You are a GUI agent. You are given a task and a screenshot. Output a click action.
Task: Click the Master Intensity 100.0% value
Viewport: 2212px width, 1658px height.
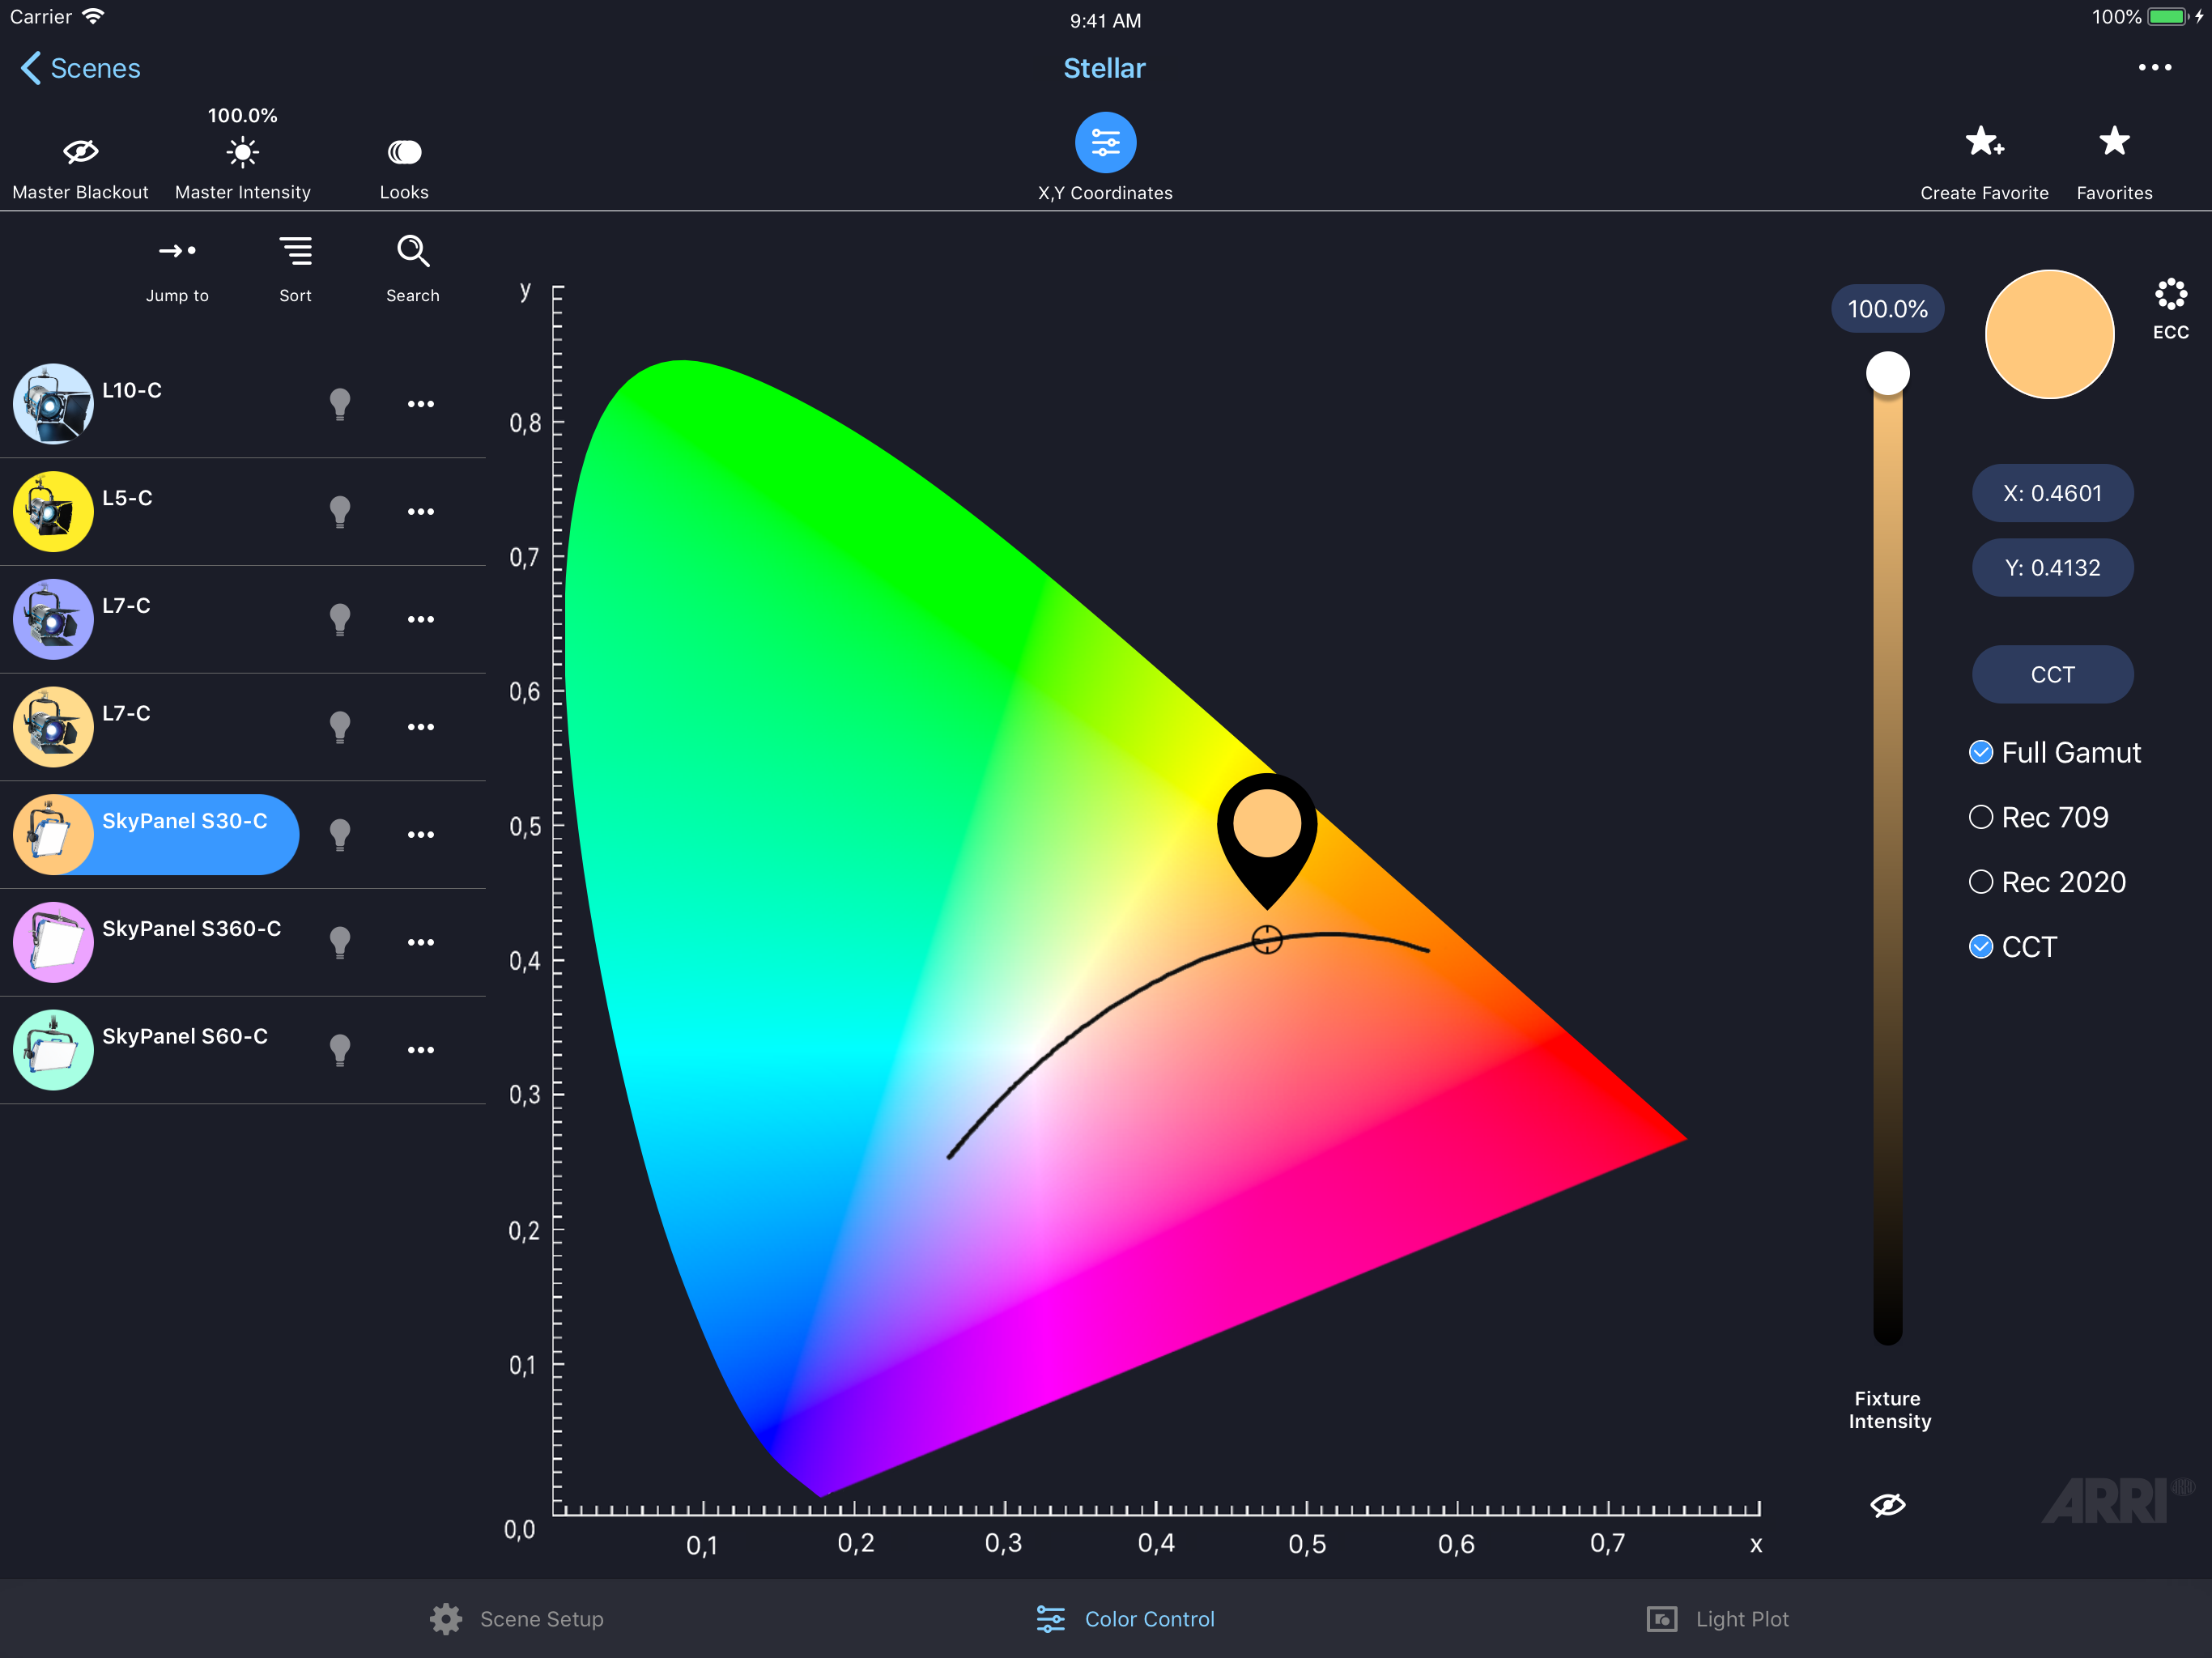(242, 115)
